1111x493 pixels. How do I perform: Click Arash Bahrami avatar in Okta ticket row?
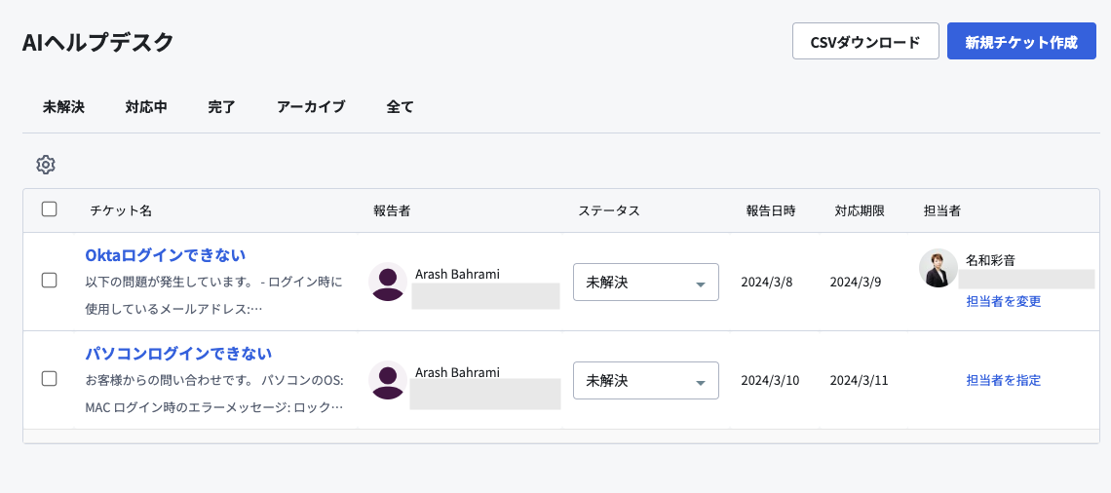tap(388, 282)
